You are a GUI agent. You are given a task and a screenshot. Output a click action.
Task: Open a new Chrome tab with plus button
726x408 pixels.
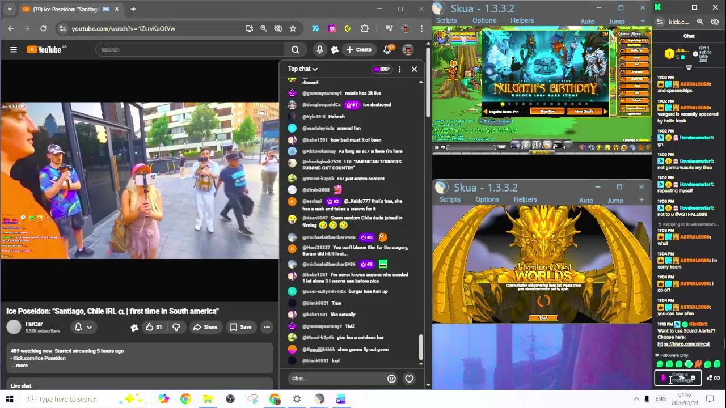click(x=133, y=9)
